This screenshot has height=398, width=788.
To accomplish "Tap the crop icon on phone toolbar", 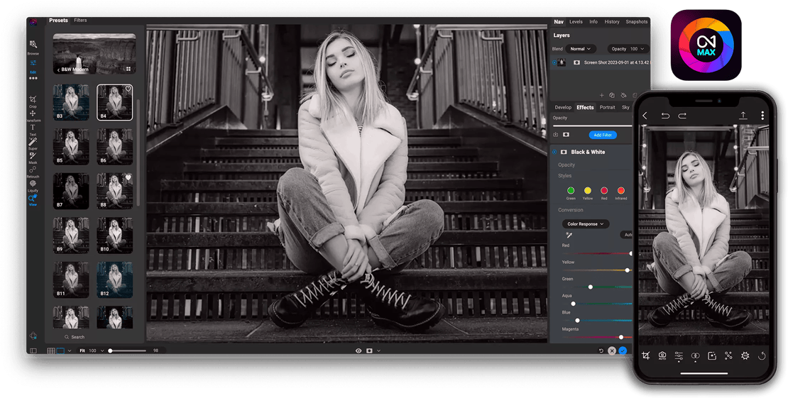I will coord(645,355).
